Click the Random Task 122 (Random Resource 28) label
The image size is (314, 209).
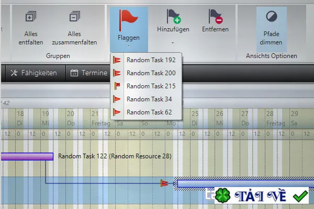[x=115, y=156]
